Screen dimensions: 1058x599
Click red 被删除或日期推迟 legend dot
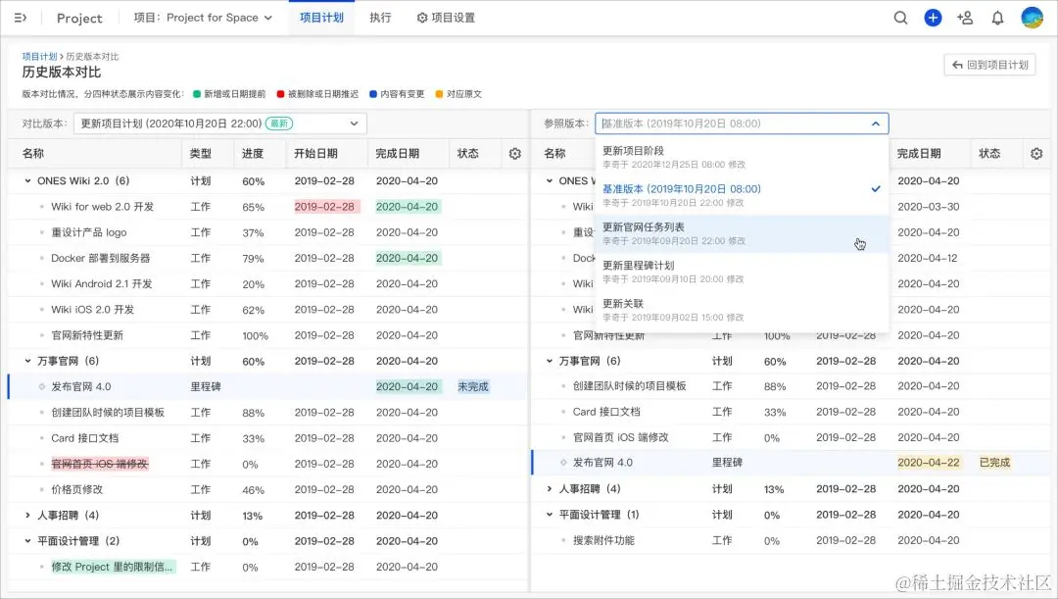(x=280, y=94)
